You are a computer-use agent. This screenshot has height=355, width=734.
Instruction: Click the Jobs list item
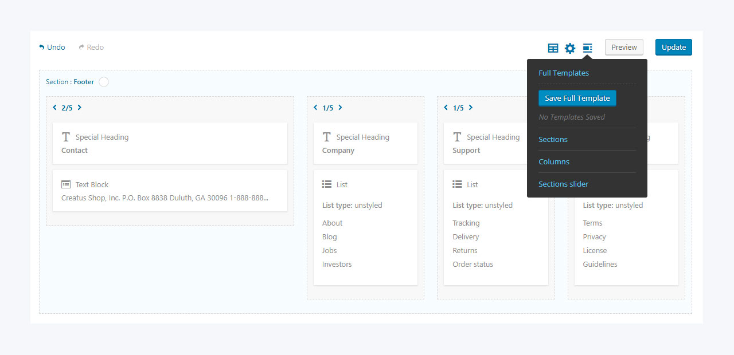(330, 251)
